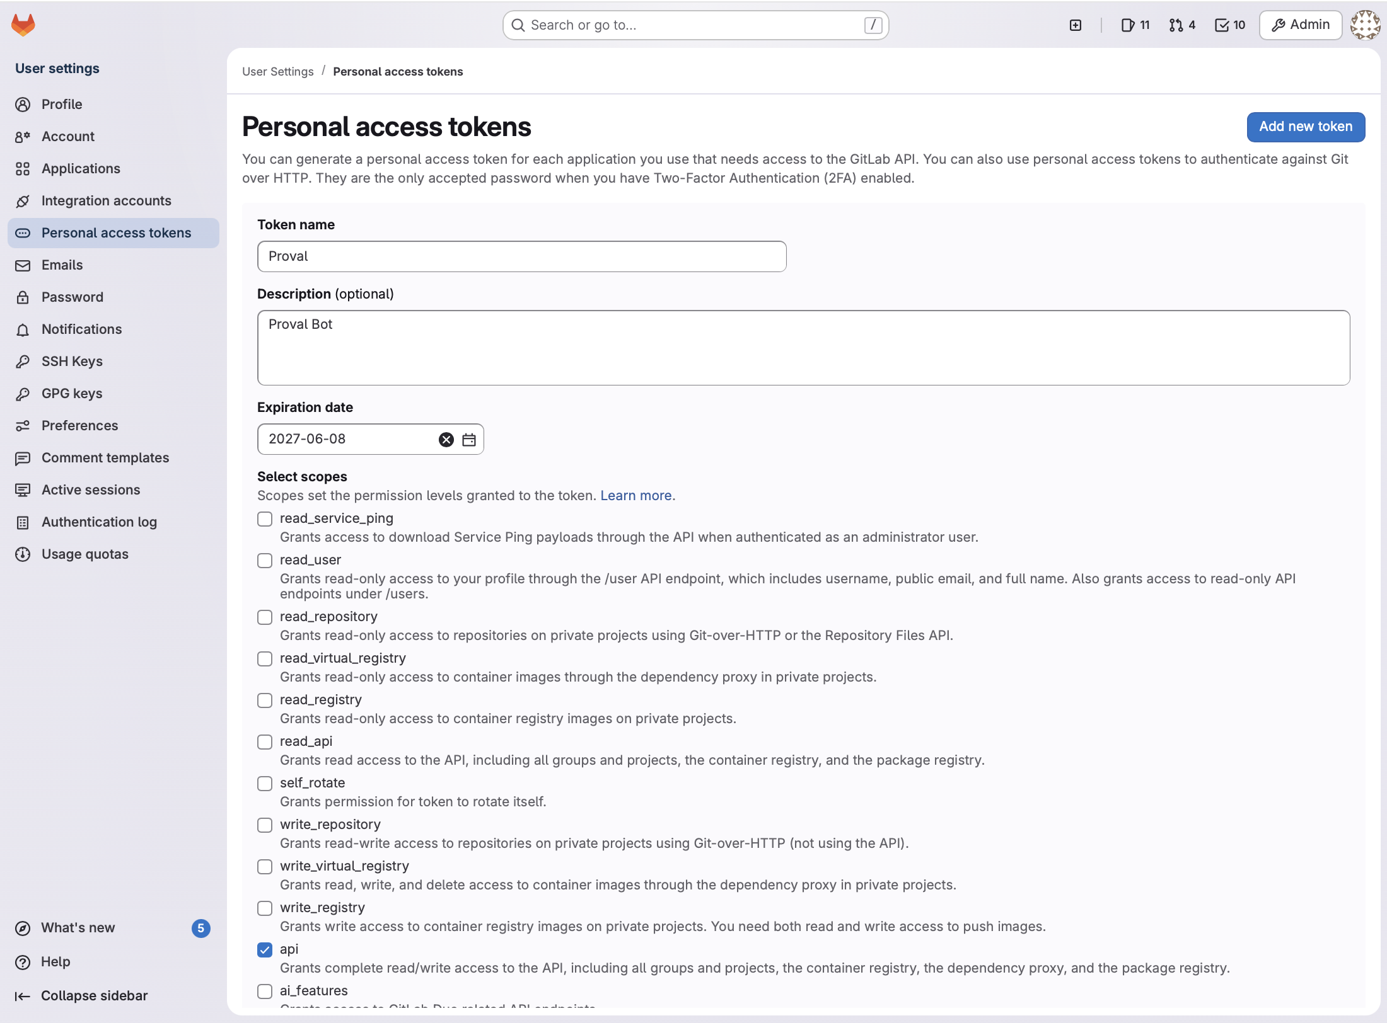Open merge requests counter showing 4
Image resolution: width=1387 pixels, height=1023 pixels.
[1182, 25]
